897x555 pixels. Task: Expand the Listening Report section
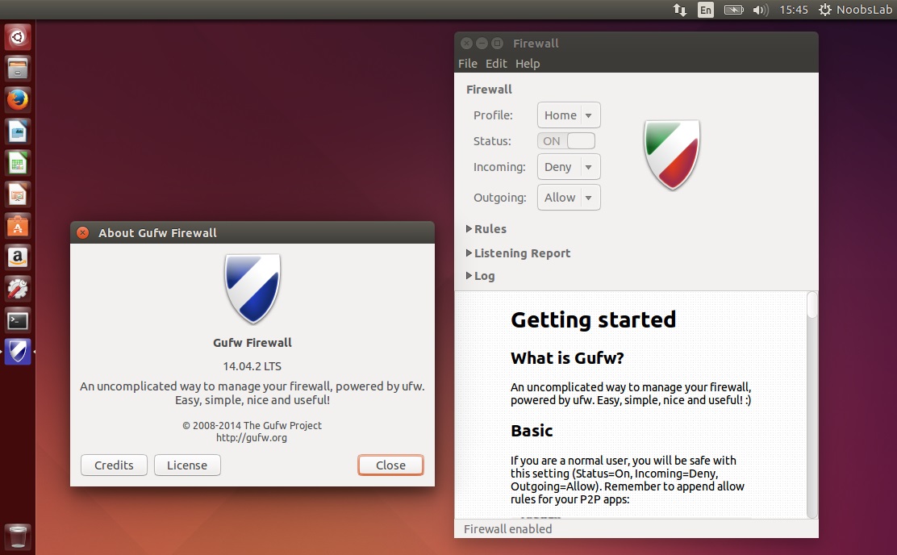[x=519, y=253]
